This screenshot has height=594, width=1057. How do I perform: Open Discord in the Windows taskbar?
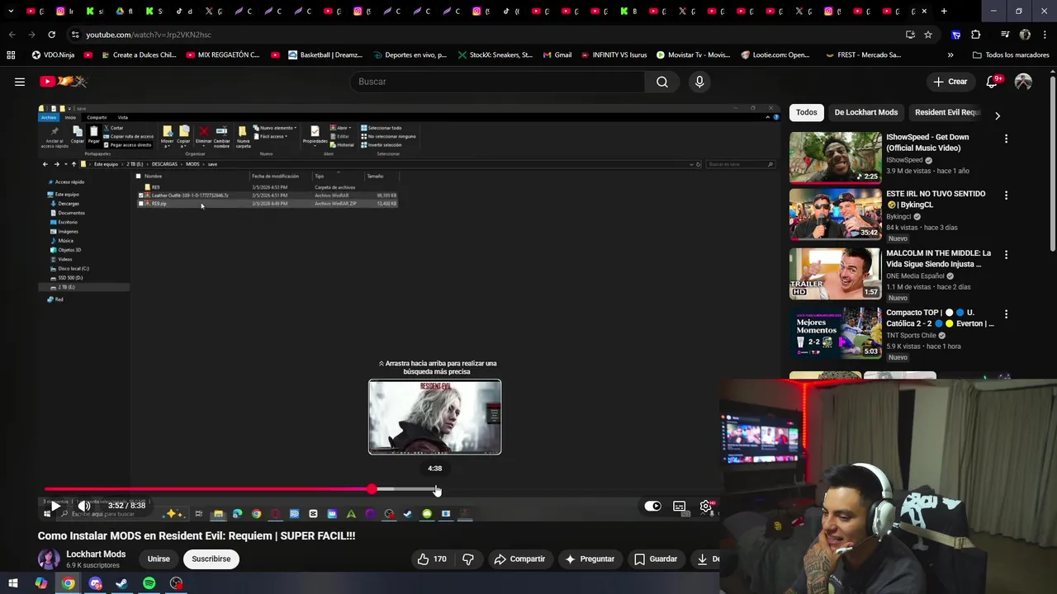(x=95, y=583)
